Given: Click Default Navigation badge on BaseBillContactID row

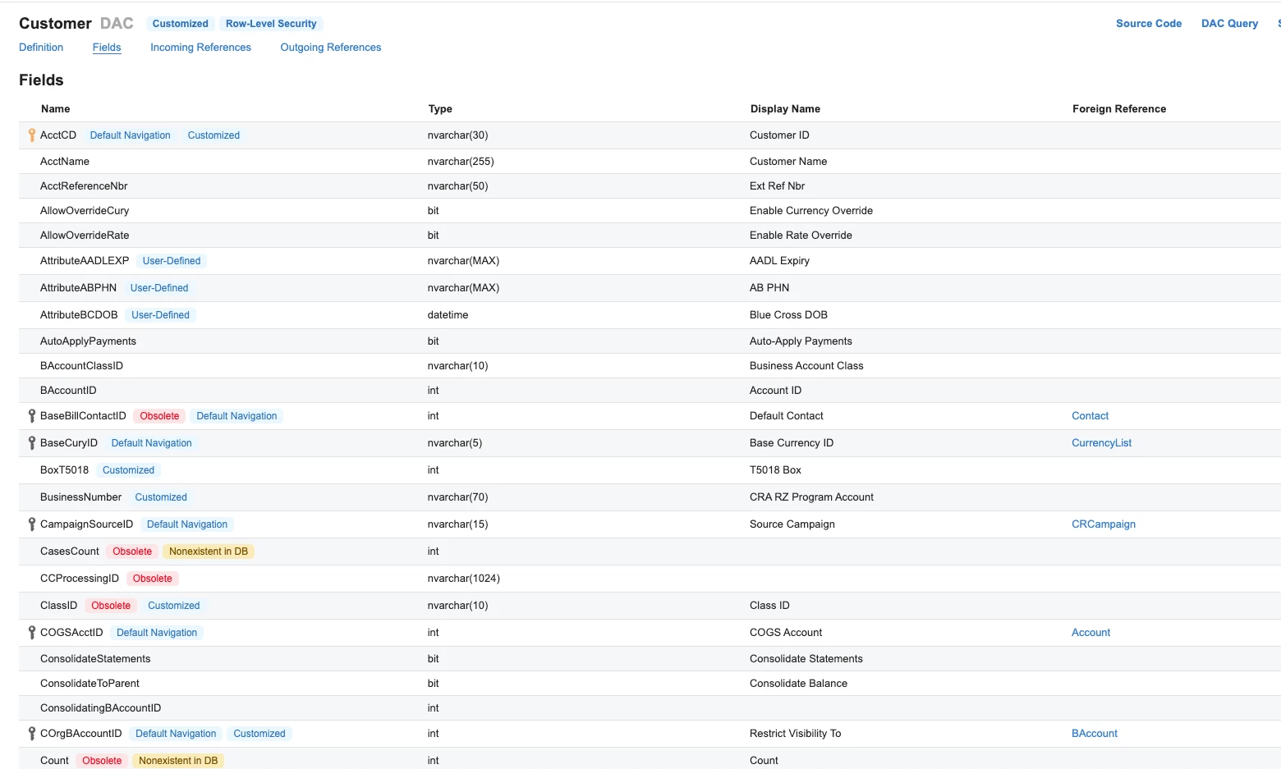Looking at the screenshot, I should pos(236,416).
